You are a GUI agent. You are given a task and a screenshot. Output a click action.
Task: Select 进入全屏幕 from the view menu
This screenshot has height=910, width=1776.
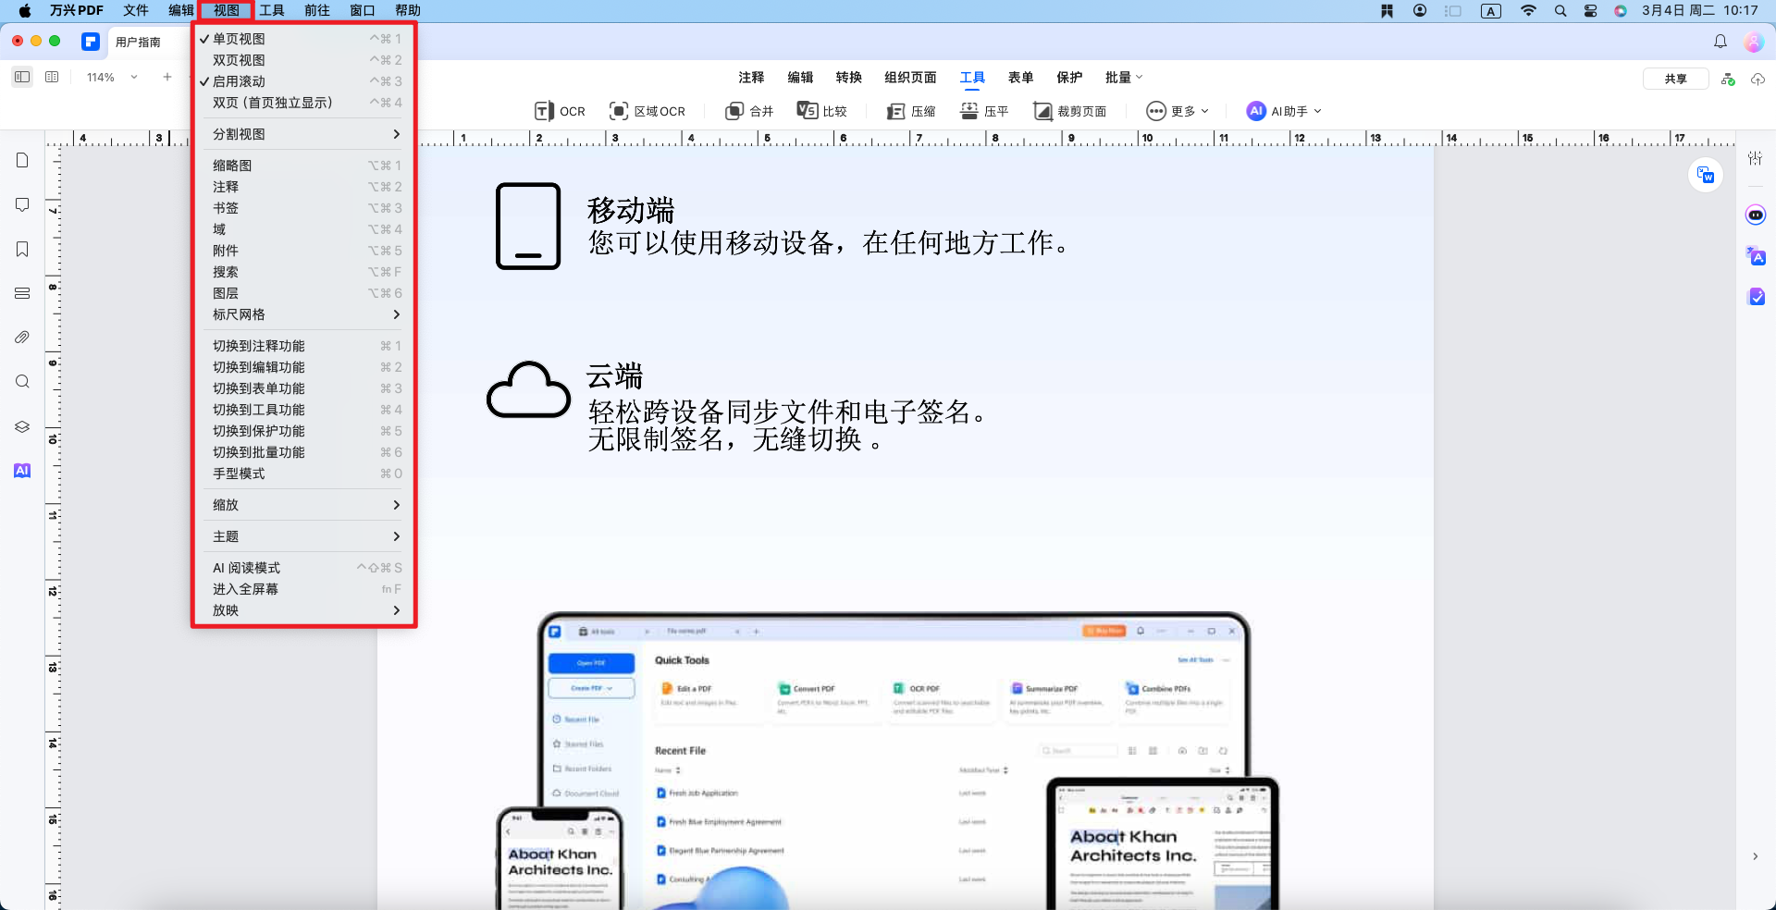click(x=243, y=588)
